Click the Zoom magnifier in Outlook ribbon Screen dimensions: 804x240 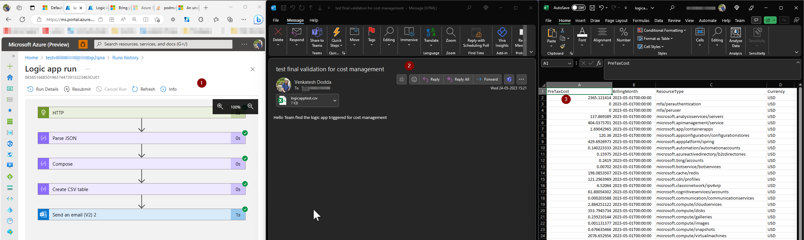[x=451, y=35]
